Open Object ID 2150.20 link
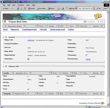110x108 pixels. (x=31, y=40)
